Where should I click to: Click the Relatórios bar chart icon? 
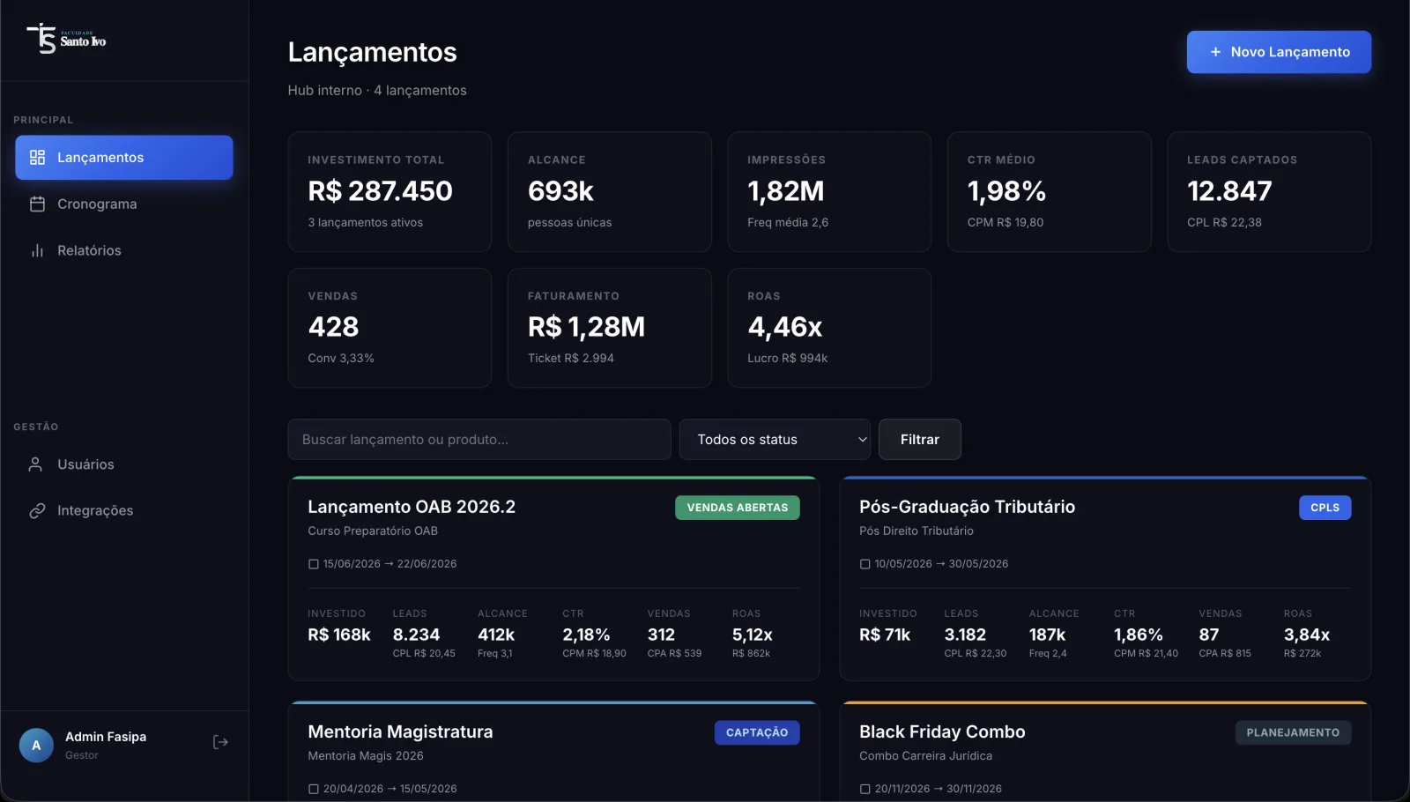(37, 251)
